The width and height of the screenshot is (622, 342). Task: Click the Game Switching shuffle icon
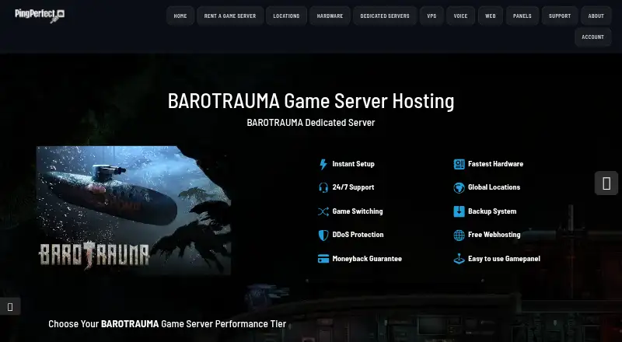click(x=323, y=212)
